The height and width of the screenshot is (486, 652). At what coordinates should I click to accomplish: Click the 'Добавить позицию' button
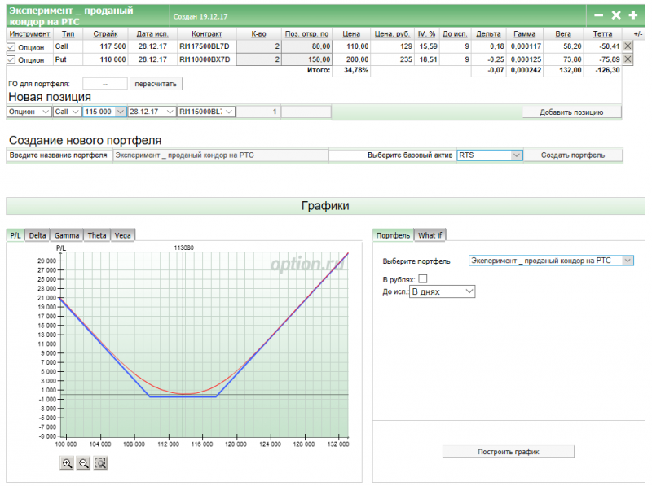coord(571,112)
